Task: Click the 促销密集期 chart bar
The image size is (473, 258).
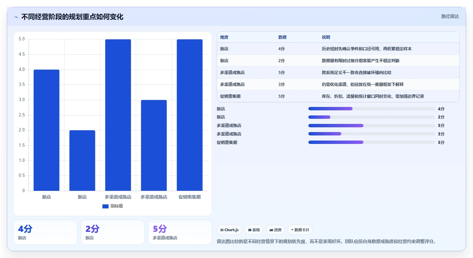Action: click(190, 115)
